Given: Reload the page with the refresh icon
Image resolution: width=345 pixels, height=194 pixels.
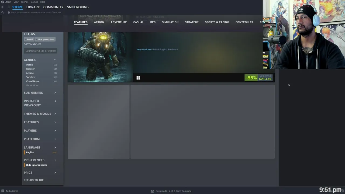Looking at the screenshot, I should click(x=3, y=12).
